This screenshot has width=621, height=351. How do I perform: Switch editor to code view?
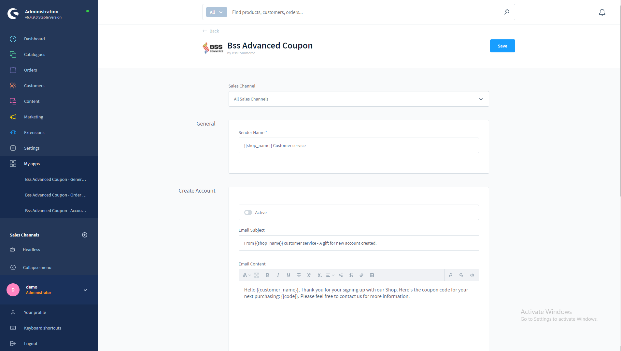pos(472,275)
